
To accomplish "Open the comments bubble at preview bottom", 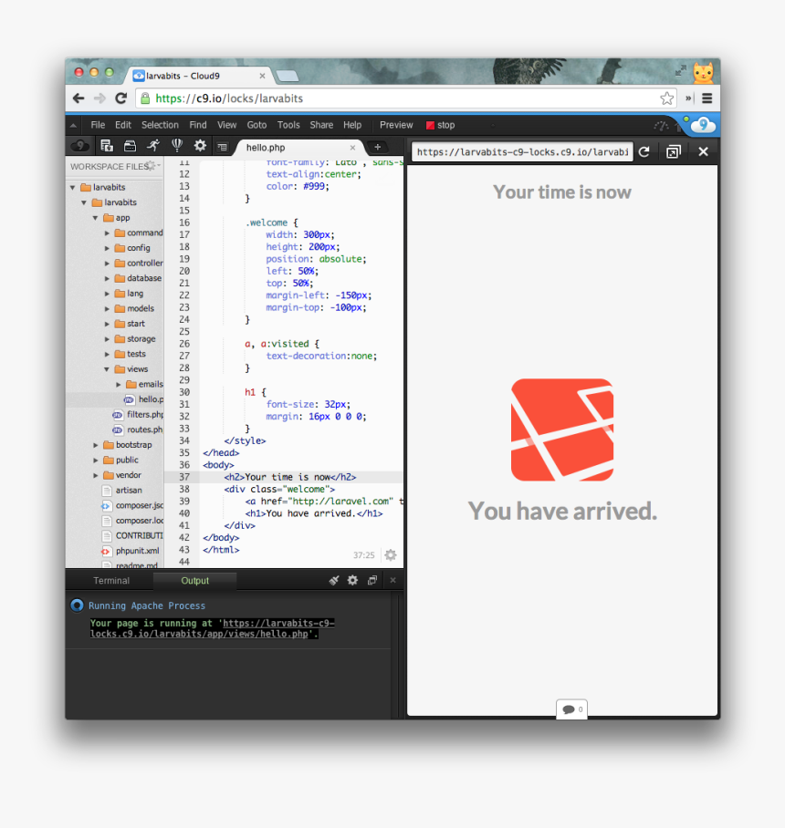I will click(x=571, y=709).
